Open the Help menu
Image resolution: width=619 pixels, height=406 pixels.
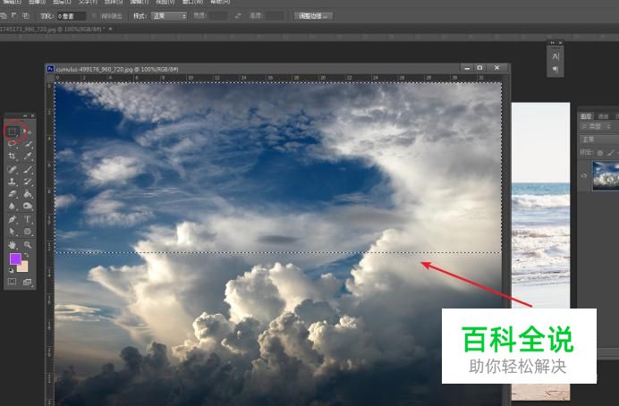coord(220,2)
